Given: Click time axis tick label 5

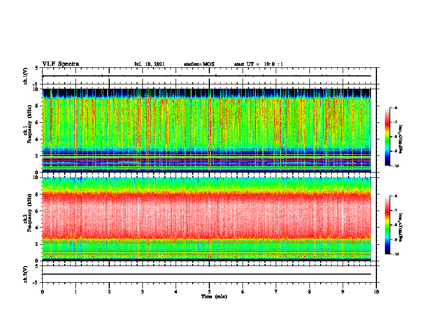Looking at the screenshot, I should 209,292.
